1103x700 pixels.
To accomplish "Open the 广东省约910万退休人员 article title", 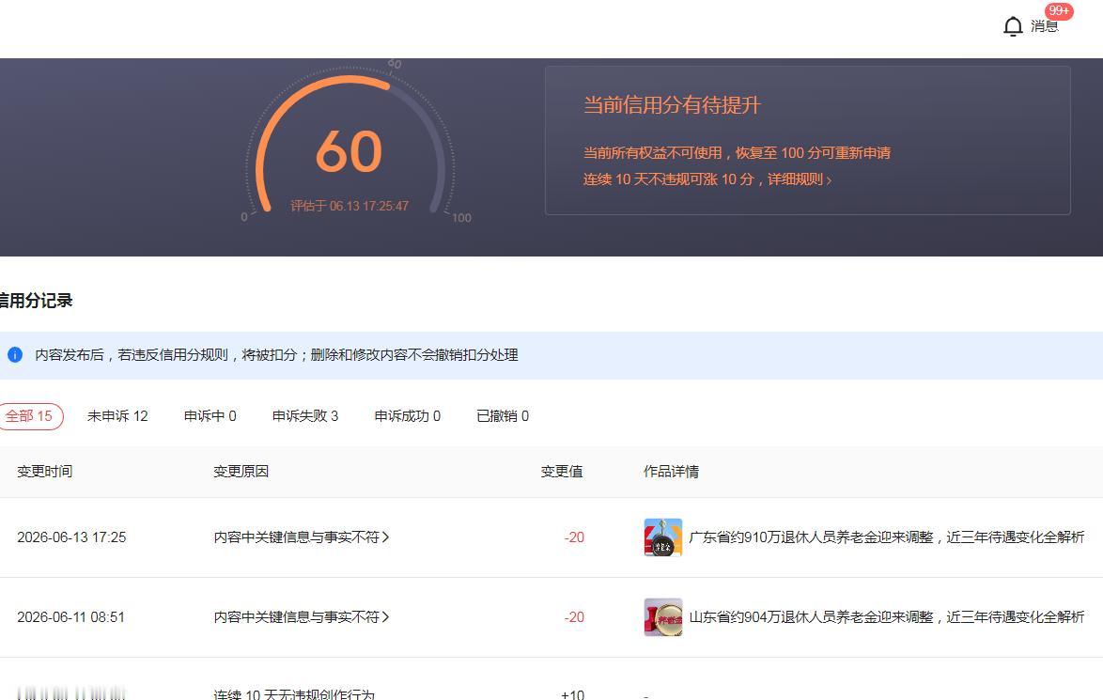I will point(886,537).
